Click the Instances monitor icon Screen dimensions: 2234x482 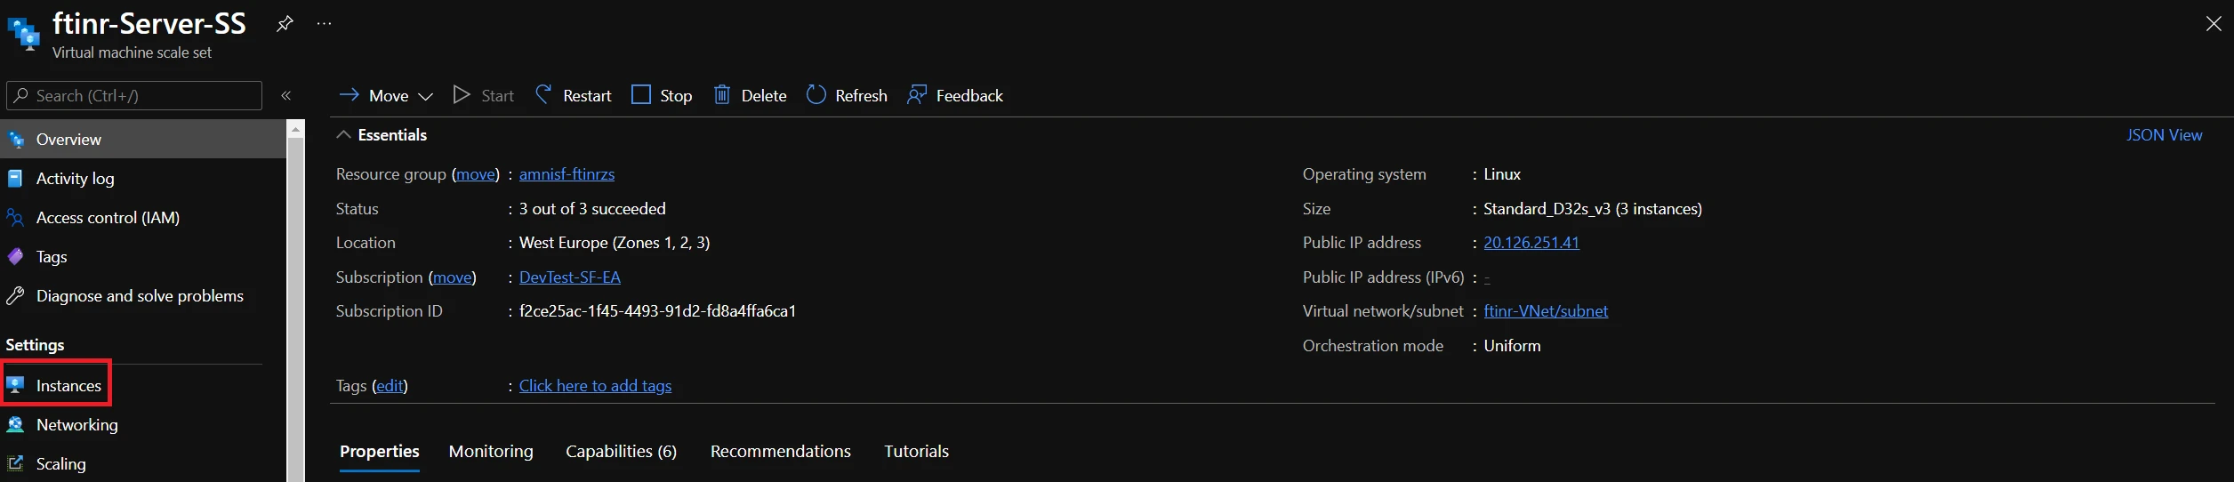point(15,385)
